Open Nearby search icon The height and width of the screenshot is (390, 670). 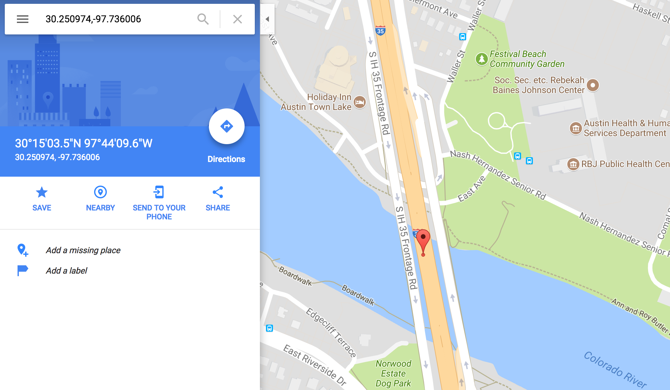coord(100,192)
